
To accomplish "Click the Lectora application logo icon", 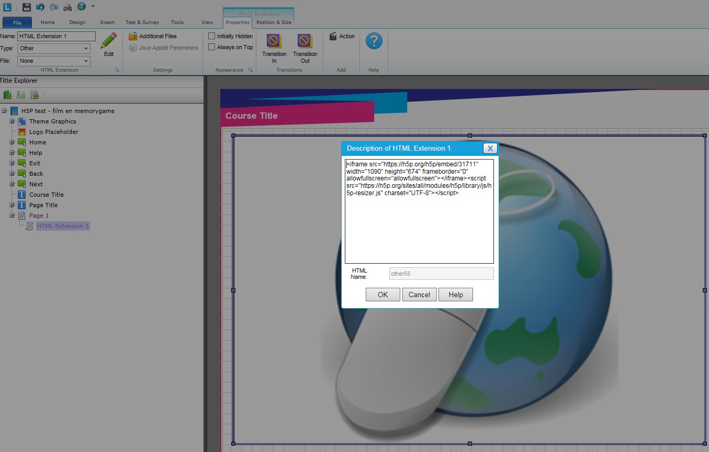I will pos(7,7).
